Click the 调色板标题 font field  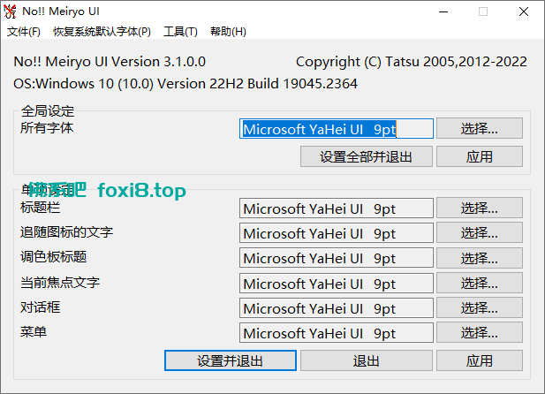[x=337, y=258]
